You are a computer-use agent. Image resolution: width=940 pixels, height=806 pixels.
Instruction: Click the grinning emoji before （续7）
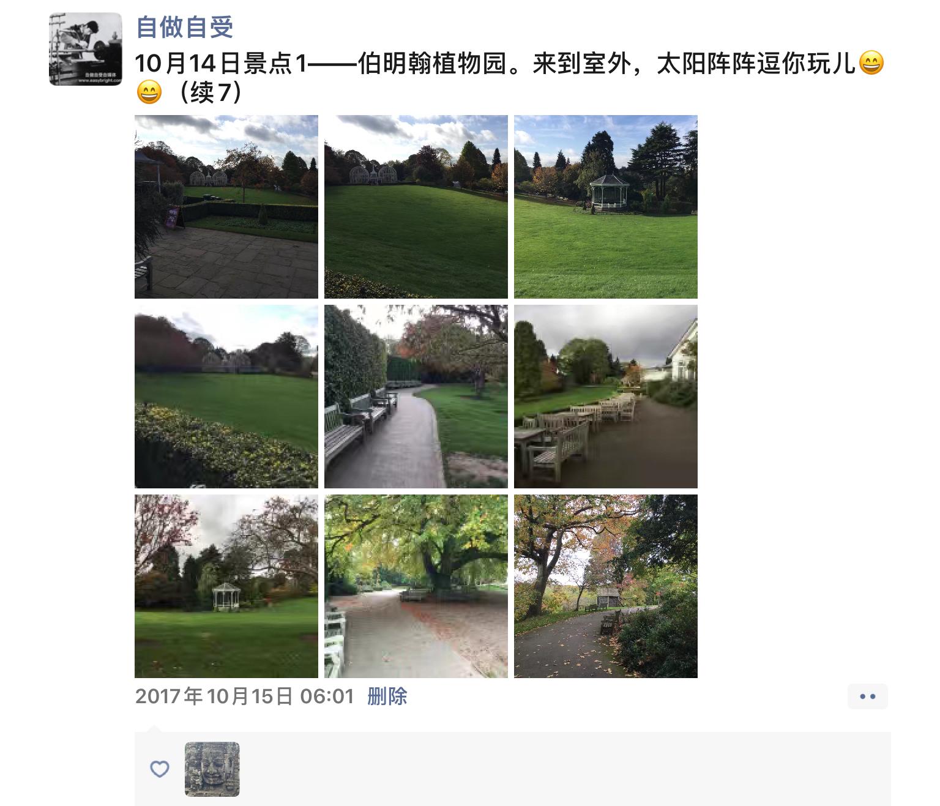(x=149, y=92)
